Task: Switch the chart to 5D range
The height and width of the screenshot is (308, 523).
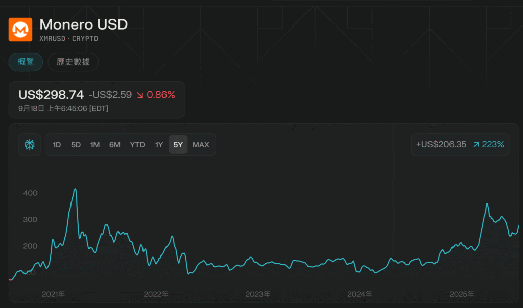Action: click(76, 145)
